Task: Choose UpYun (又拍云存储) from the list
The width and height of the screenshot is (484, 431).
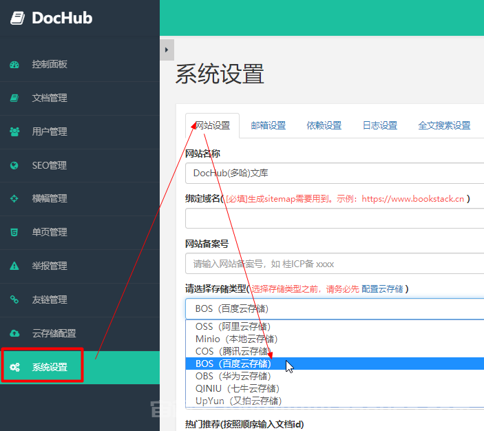Action: pos(335,401)
